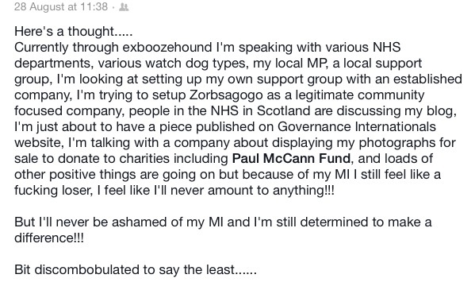475x286 pixels.
Task: Click the word Zorbsagogo in the post
Action: [226, 95]
